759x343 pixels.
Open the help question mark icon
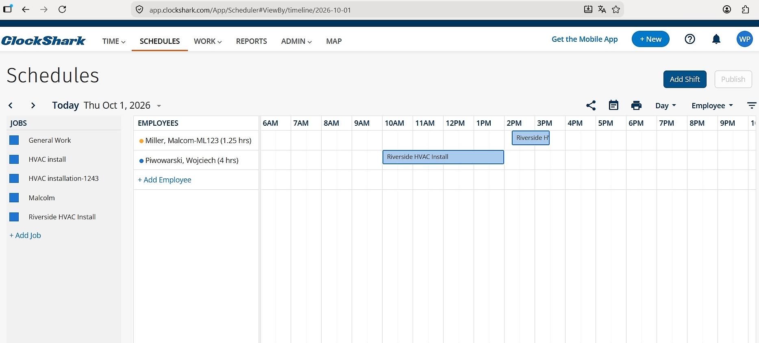[x=690, y=39]
